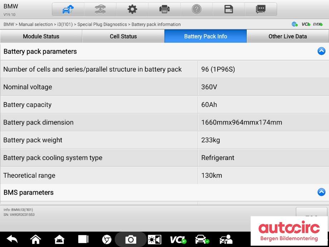
Task: Tap the SN: VA9GR3C01553 serial text
Action: [19, 215]
